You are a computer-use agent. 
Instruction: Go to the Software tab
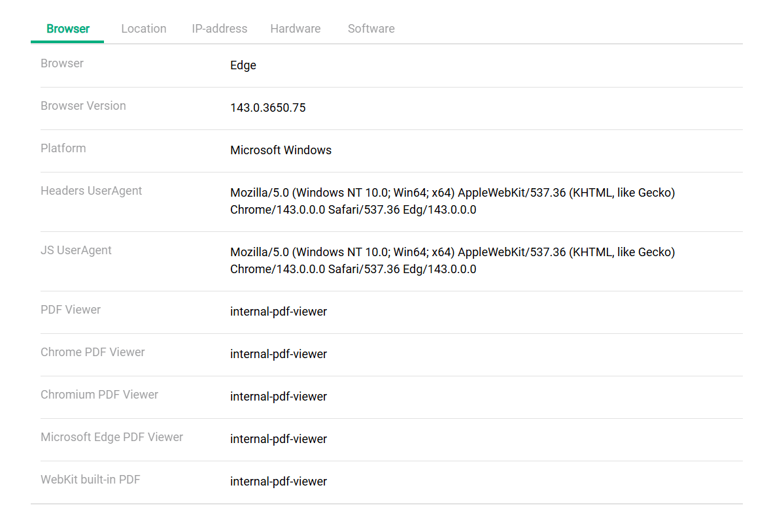point(371,29)
